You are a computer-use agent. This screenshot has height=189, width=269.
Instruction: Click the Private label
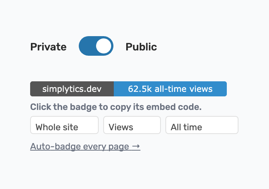[48, 47]
